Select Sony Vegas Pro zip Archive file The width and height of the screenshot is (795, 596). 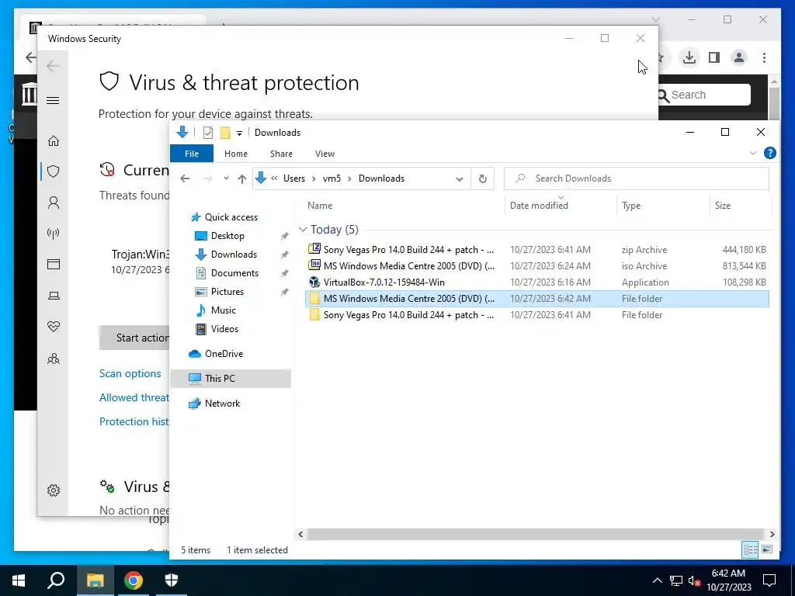coord(537,249)
